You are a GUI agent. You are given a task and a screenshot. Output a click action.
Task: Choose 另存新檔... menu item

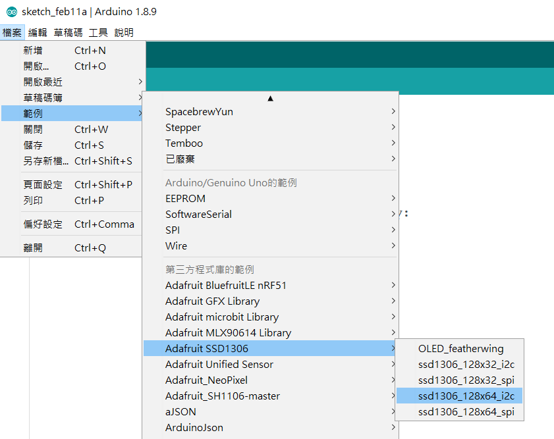tap(72, 161)
